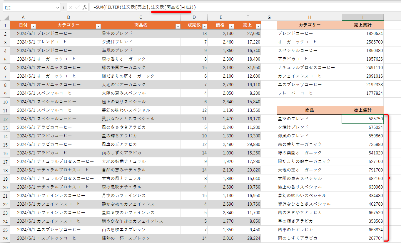The height and width of the screenshot is (243, 401).
Task: Select the row 12 header
Action: [4, 119]
